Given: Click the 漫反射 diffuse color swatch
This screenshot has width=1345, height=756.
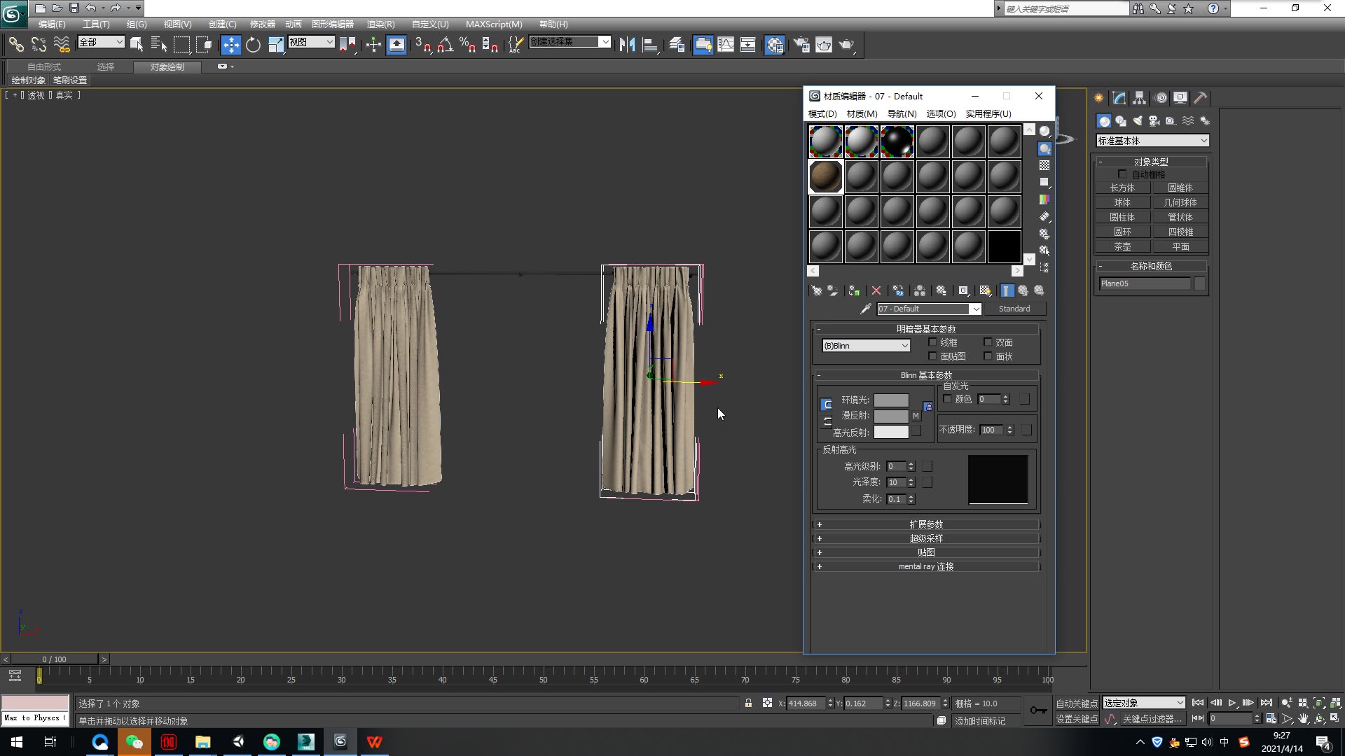Looking at the screenshot, I should pyautogui.click(x=891, y=416).
